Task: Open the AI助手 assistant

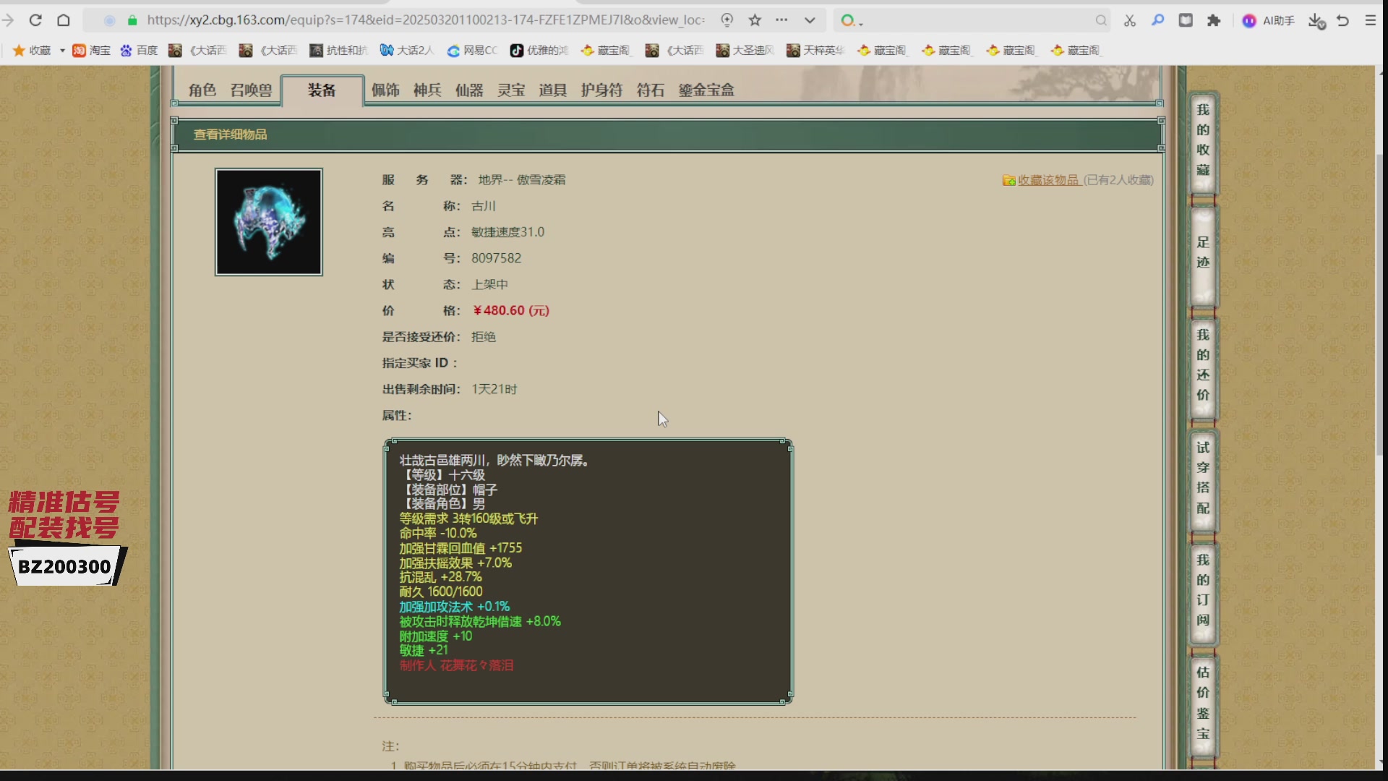Action: pos(1268,20)
